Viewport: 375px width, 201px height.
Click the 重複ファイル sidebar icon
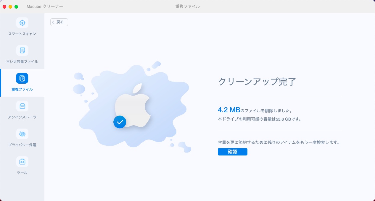coord(22,78)
